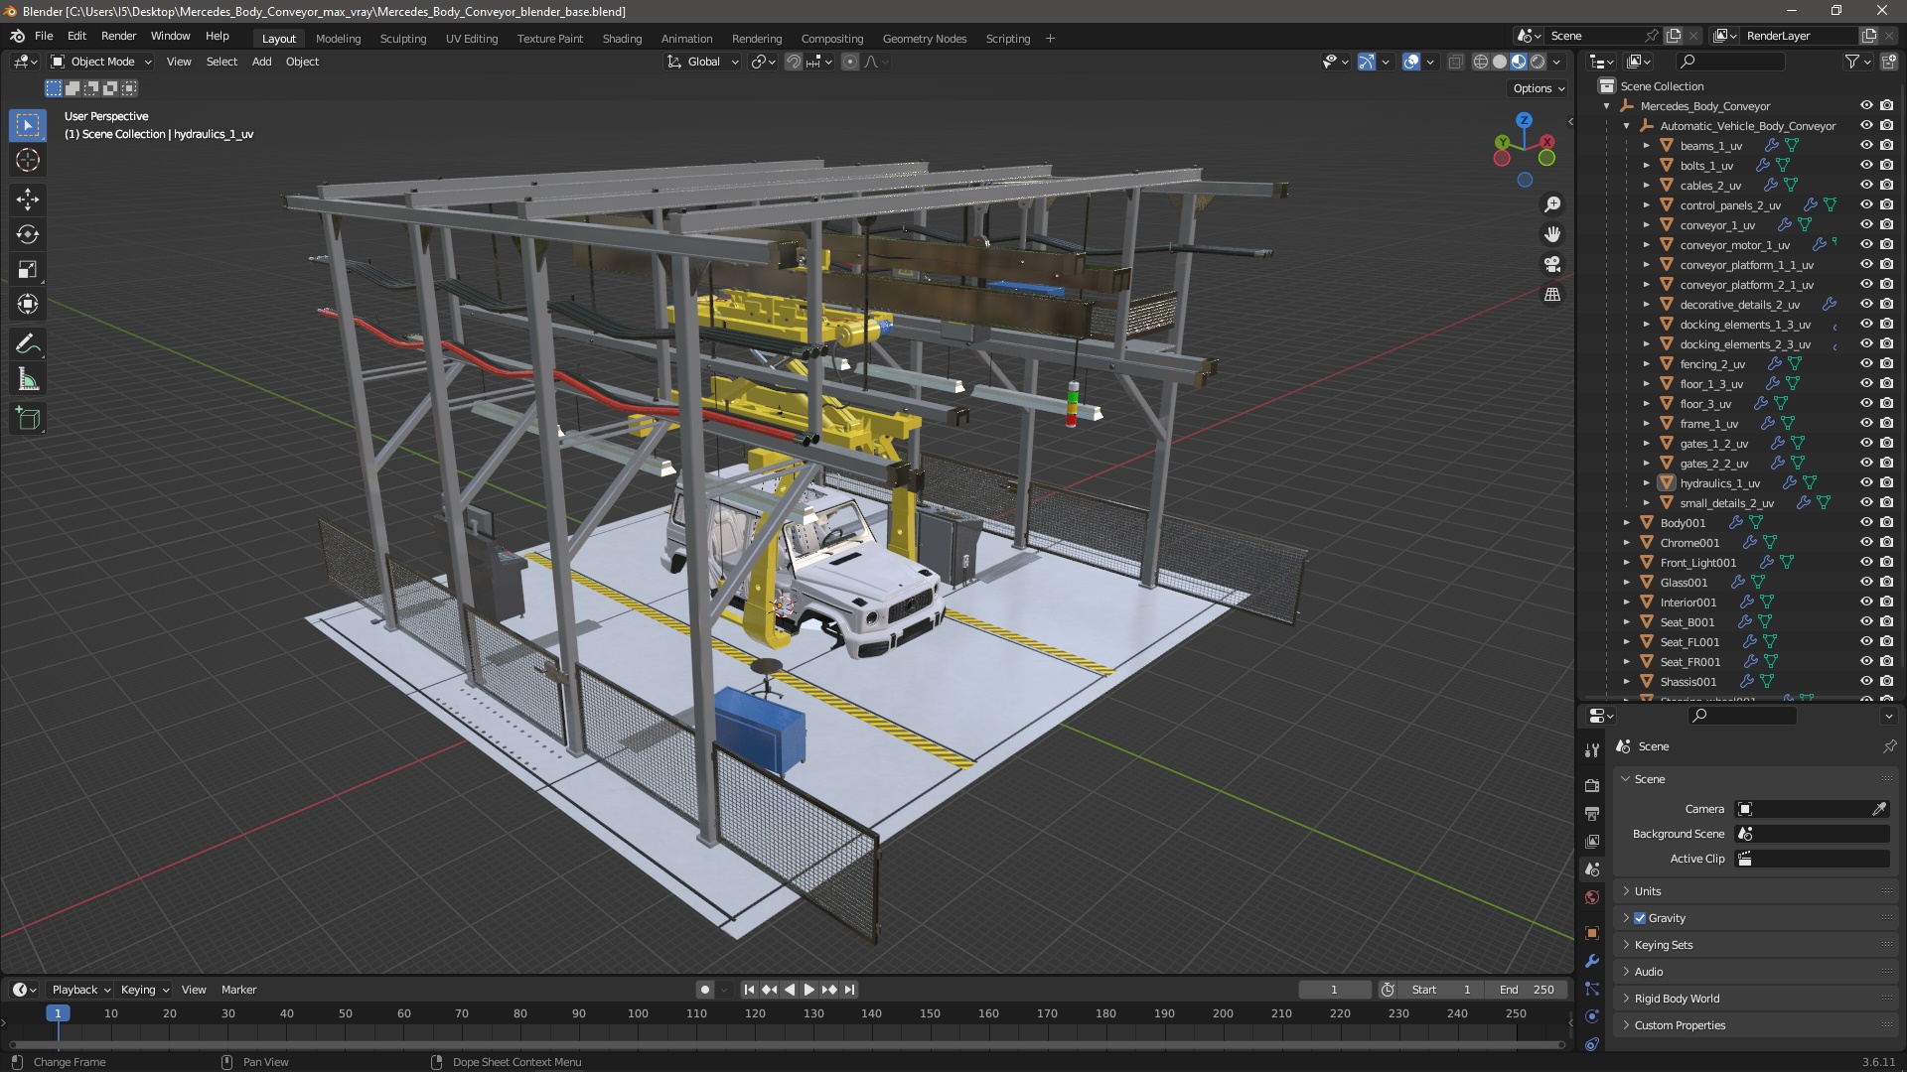
Task: Expand the frame_1_uv outliner item
Action: pyautogui.click(x=1646, y=424)
